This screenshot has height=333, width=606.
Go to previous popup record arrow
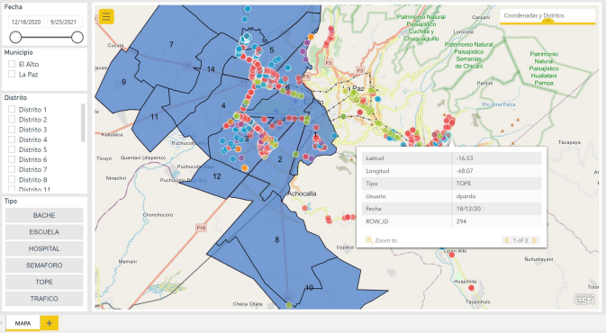tap(506, 240)
